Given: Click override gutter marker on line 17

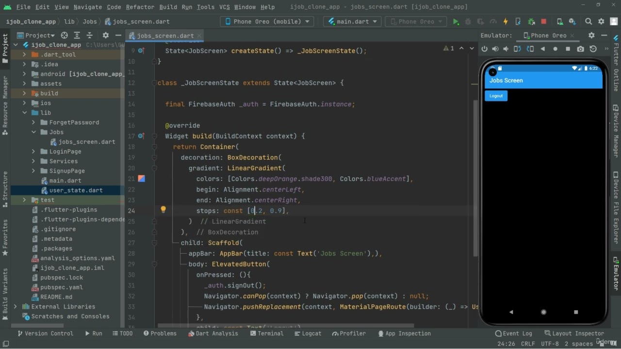Looking at the screenshot, I should [141, 136].
